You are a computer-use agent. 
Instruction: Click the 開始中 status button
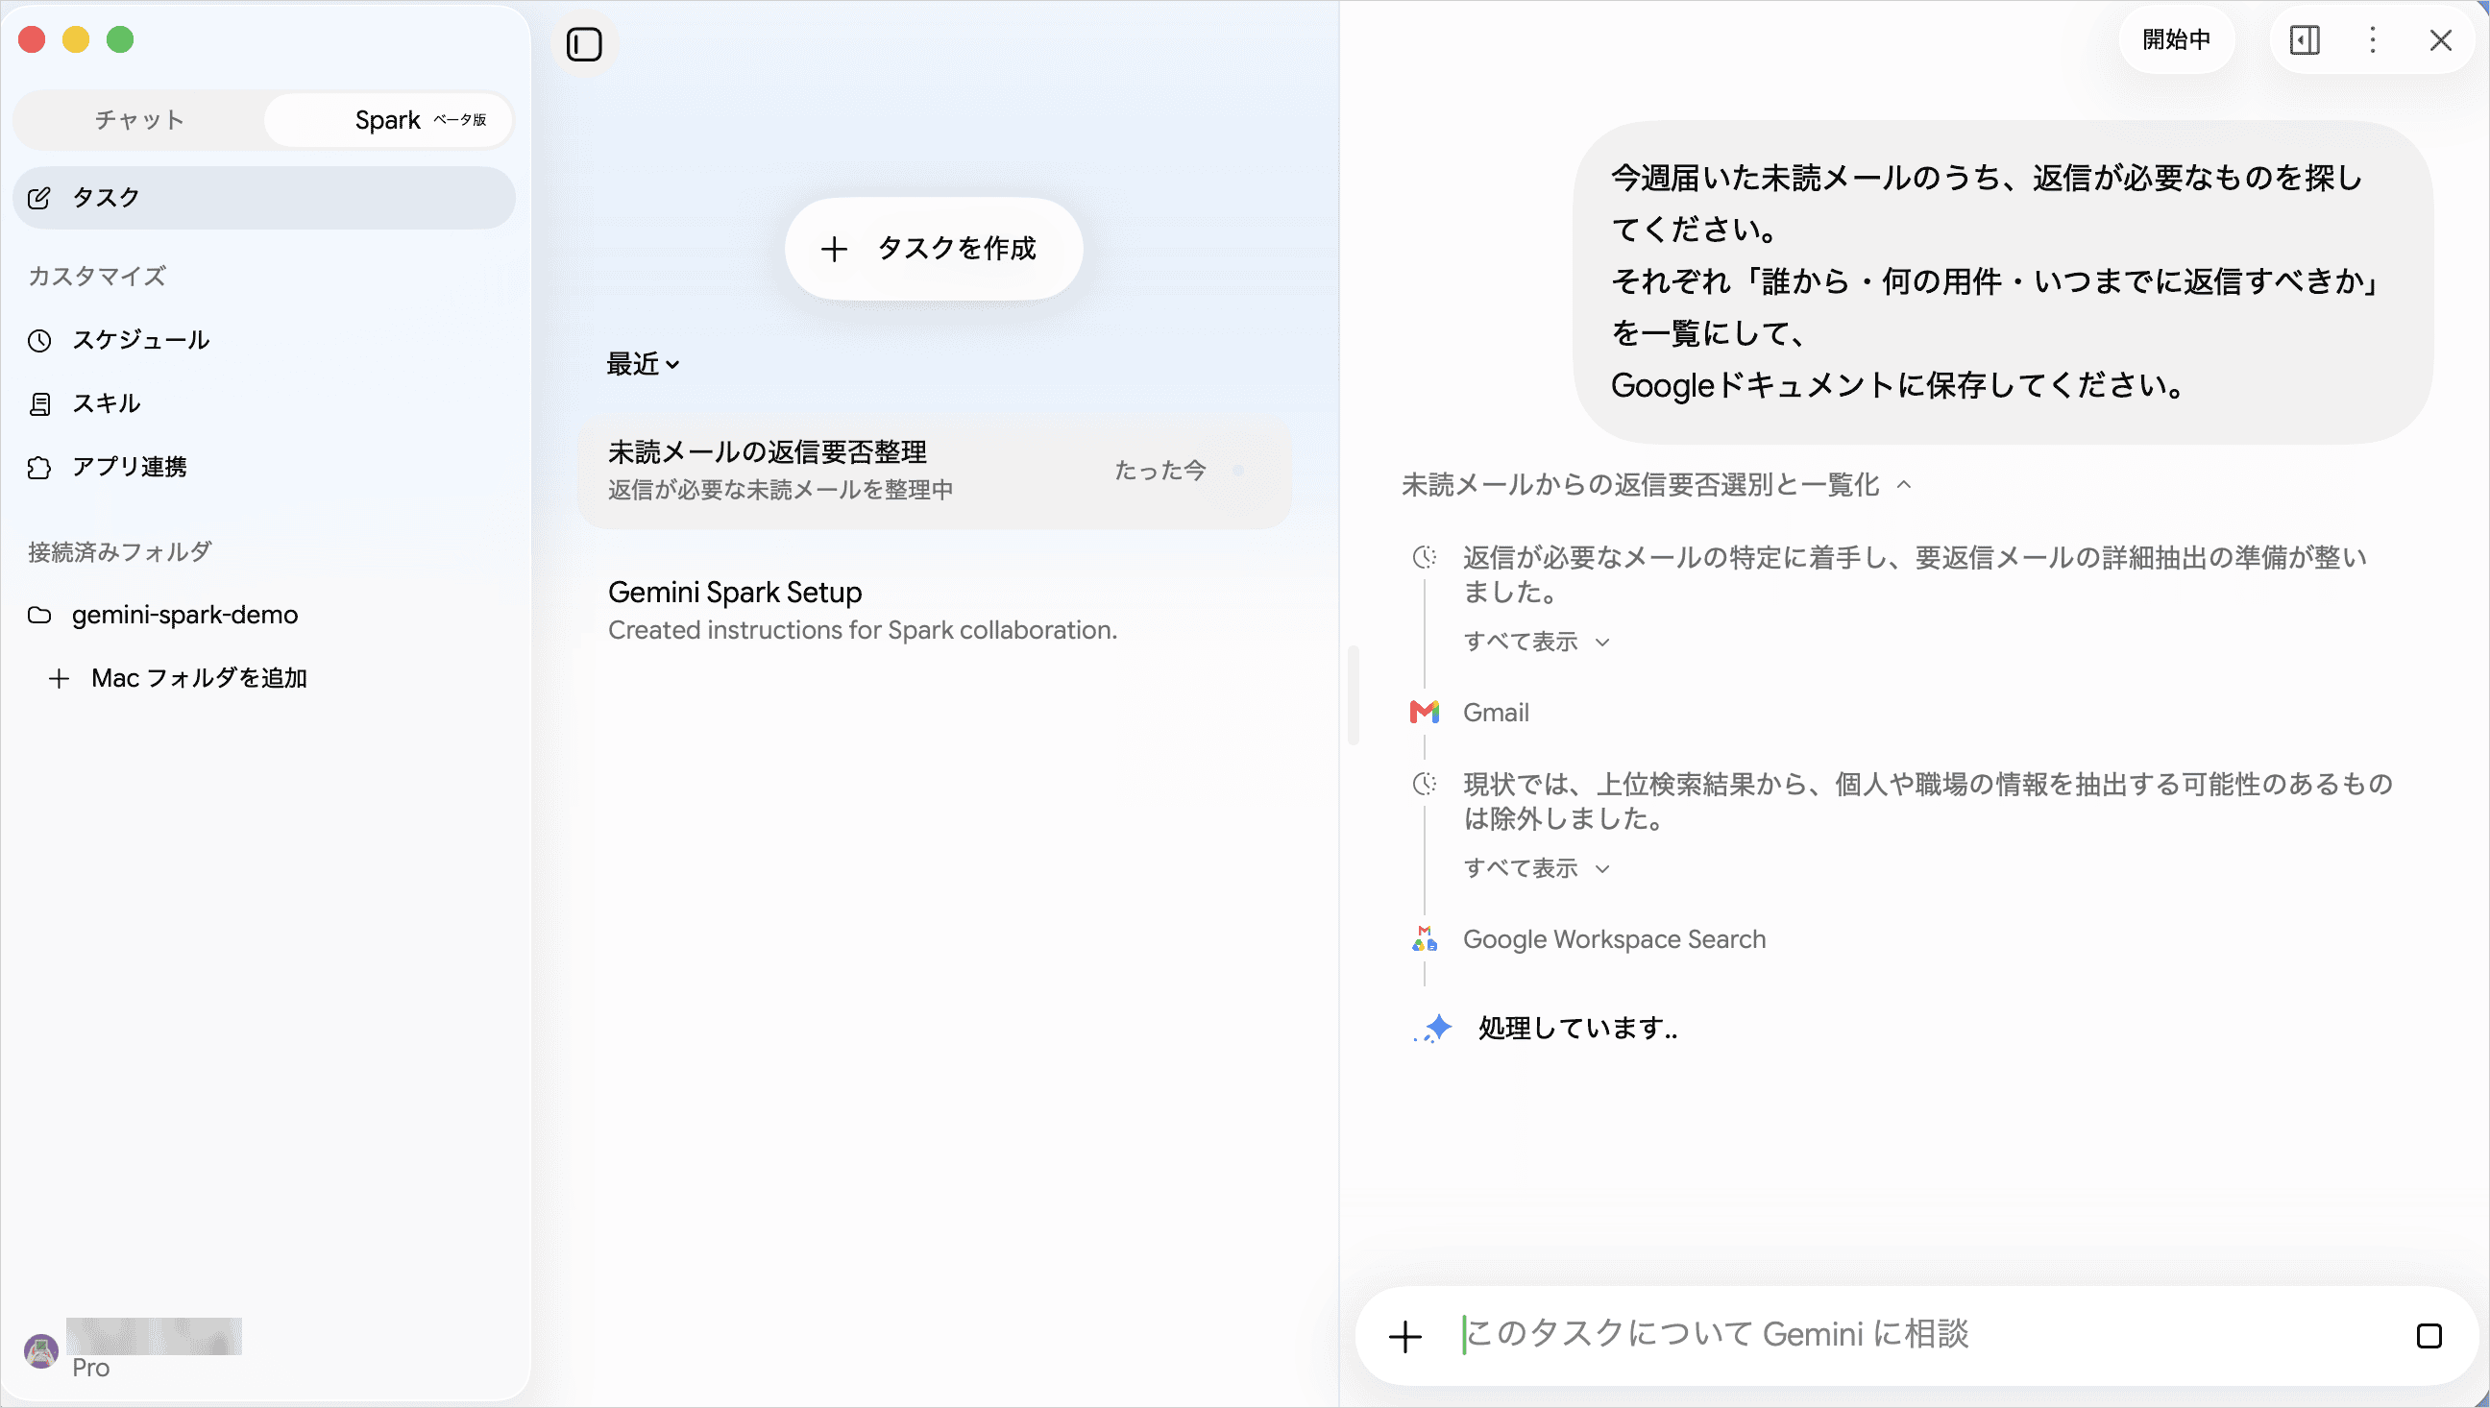click(x=2177, y=40)
